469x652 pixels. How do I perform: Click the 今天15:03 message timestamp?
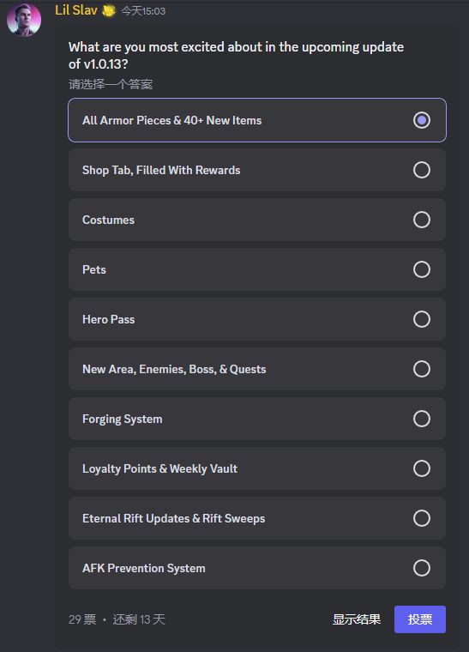coord(143,11)
